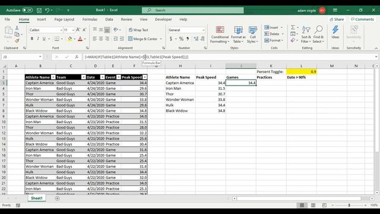The image size is (380, 214).
Task: Open Team column filter dropdown
Action: (x=83, y=77)
